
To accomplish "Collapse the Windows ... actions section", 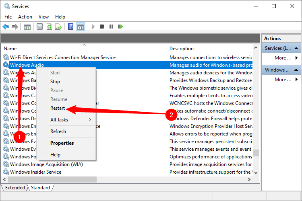I will 296,70.
